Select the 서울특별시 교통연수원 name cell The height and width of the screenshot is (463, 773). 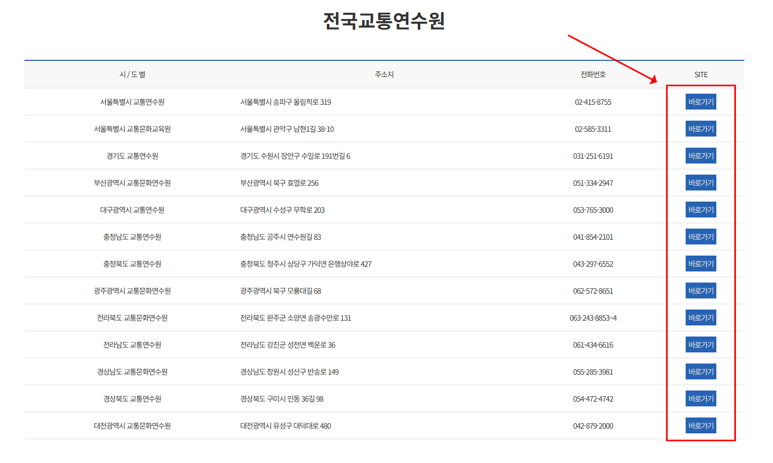(132, 102)
